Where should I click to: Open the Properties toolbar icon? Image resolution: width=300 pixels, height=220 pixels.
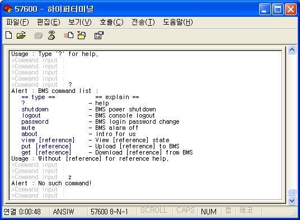pyautogui.click(x=99, y=35)
